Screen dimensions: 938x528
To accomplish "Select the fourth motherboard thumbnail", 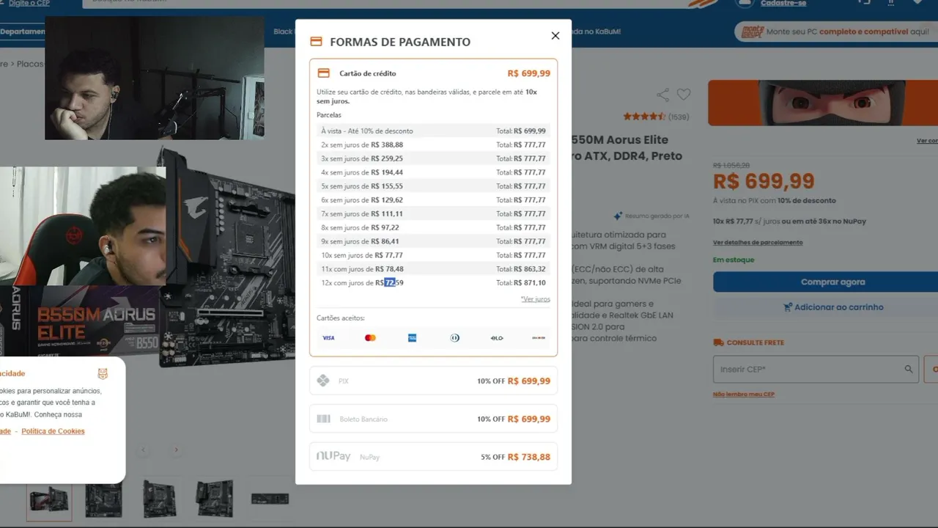I will tap(215, 499).
